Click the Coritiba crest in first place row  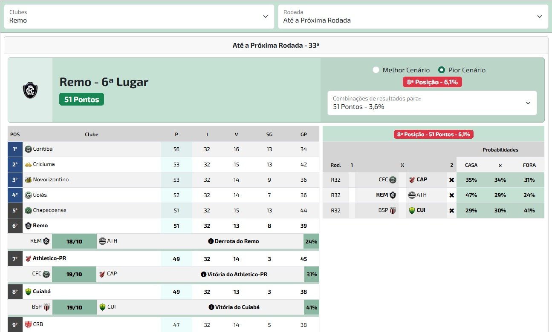point(28,149)
